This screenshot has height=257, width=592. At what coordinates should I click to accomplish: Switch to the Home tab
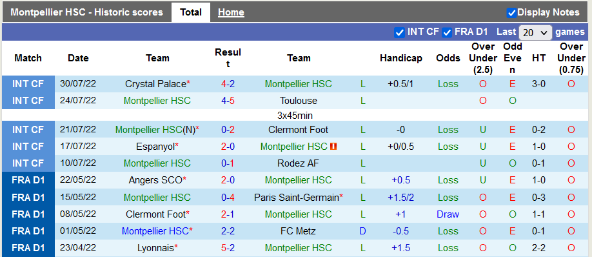[231, 12]
